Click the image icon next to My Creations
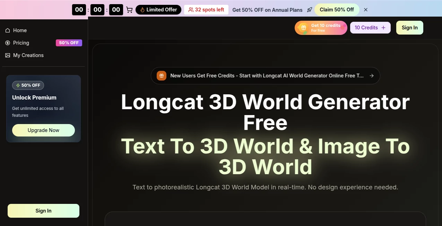442x226 pixels. pos(8,55)
